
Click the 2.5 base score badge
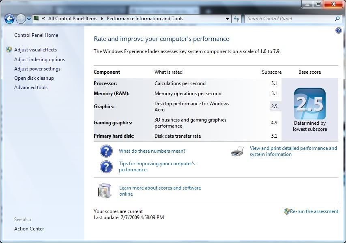coord(309,104)
